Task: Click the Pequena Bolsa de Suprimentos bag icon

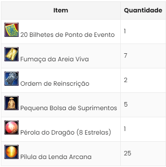Action: coord(12,103)
